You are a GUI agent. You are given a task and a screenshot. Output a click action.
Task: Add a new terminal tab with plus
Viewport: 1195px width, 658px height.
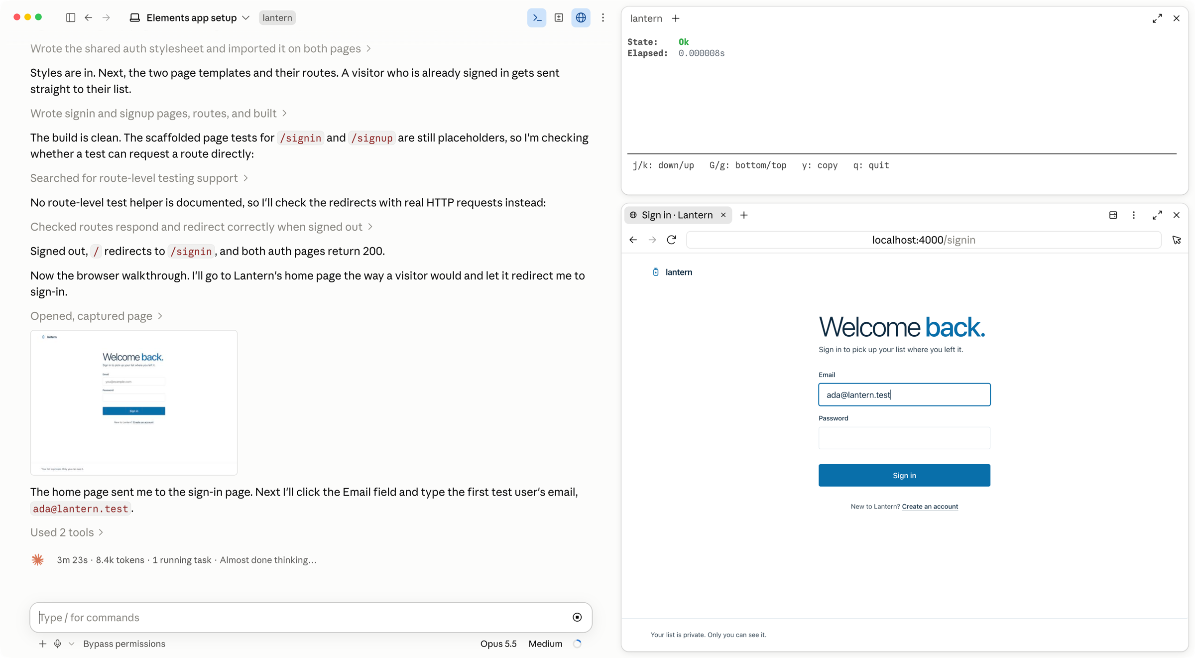tap(676, 18)
